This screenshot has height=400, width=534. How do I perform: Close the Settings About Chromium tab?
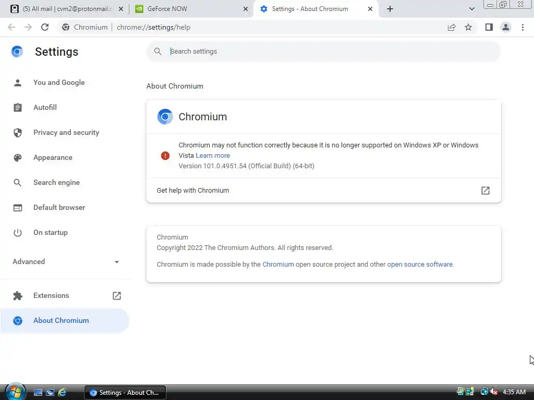click(x=370, y=9)
